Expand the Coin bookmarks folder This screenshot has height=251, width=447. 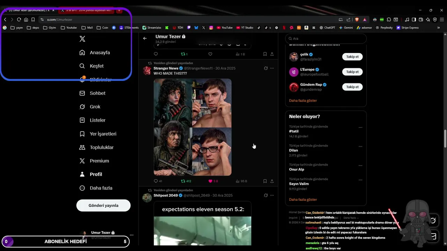tap(102, 28)
